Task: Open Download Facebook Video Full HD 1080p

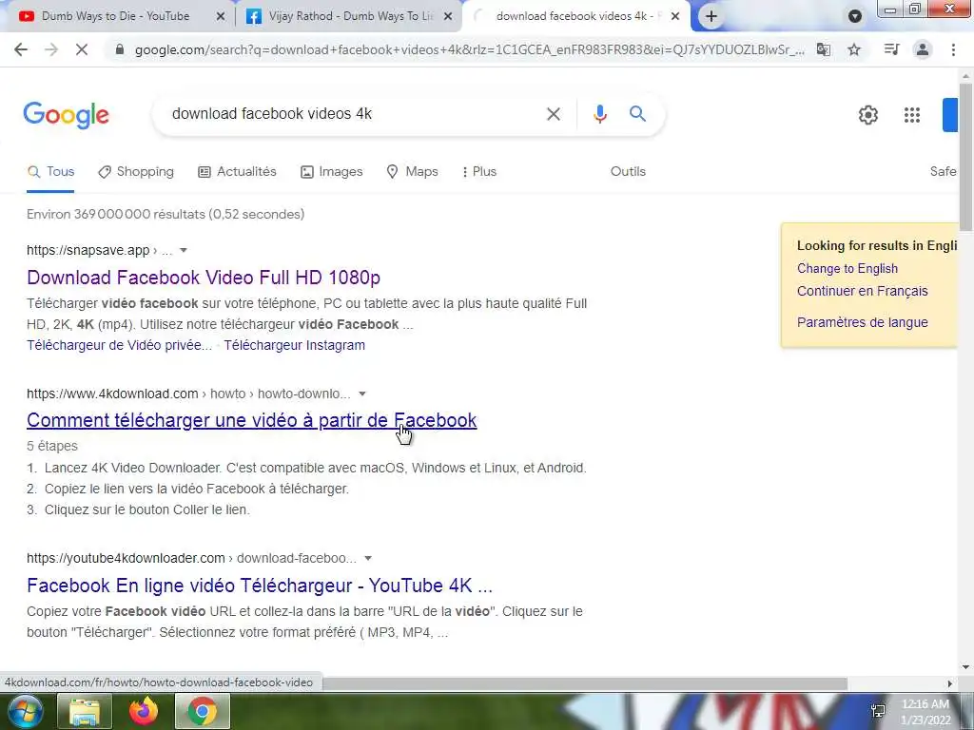Action: (x=204, y=278)
